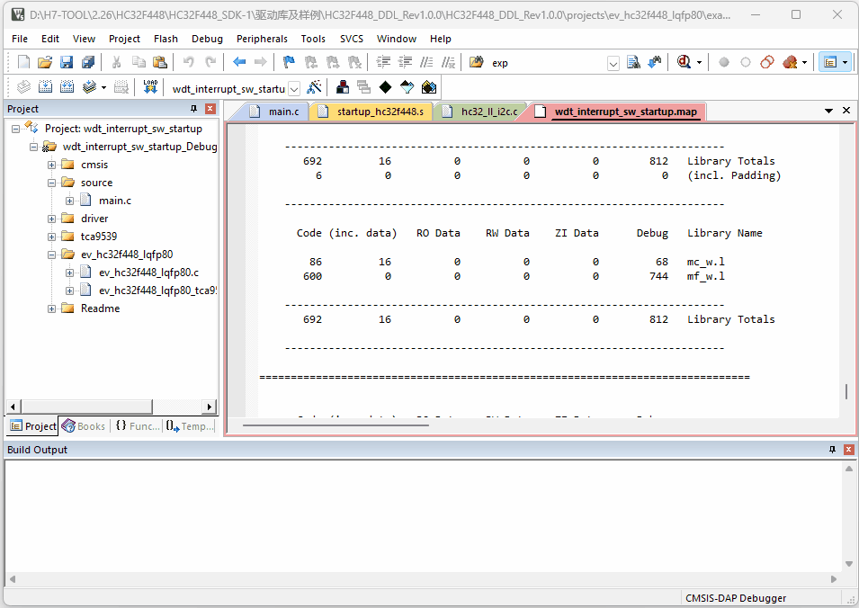The height and width of the screenshot is (608, 859).
Task: Expand the cmsis group
Action: pyautogui.click(x=51, y=165)
